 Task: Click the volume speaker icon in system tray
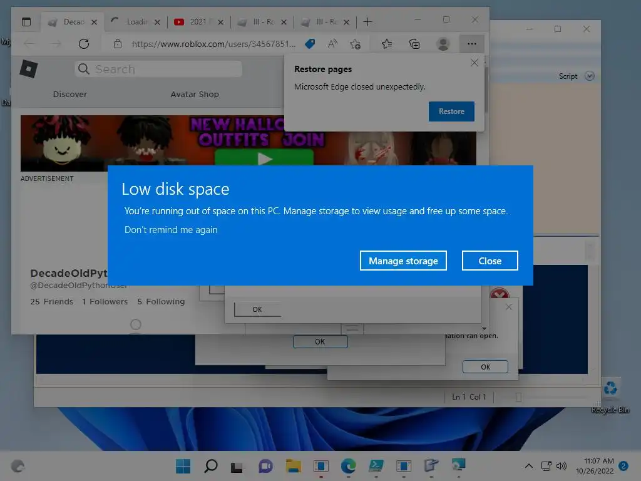562,466
